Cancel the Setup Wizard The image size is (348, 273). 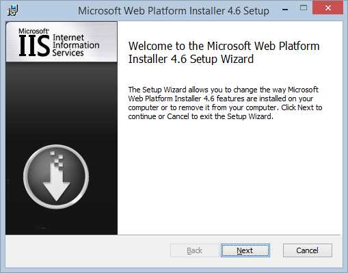click(x=308, y=250)
